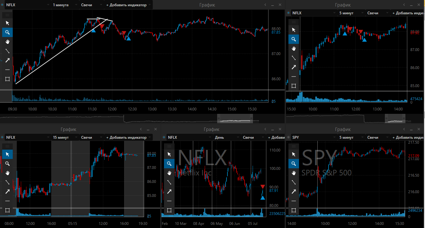Pick the hand pan tool on the 1 минута chart

tap(7, 42)
